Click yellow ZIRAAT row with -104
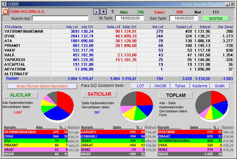This screenshot has width=237, height=159. click(113, 145)
